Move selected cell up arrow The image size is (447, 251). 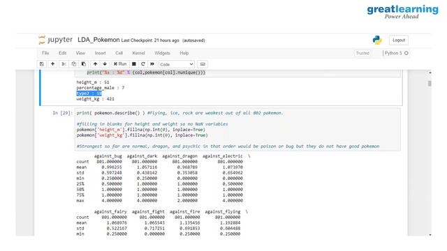(x=95, y=64)
